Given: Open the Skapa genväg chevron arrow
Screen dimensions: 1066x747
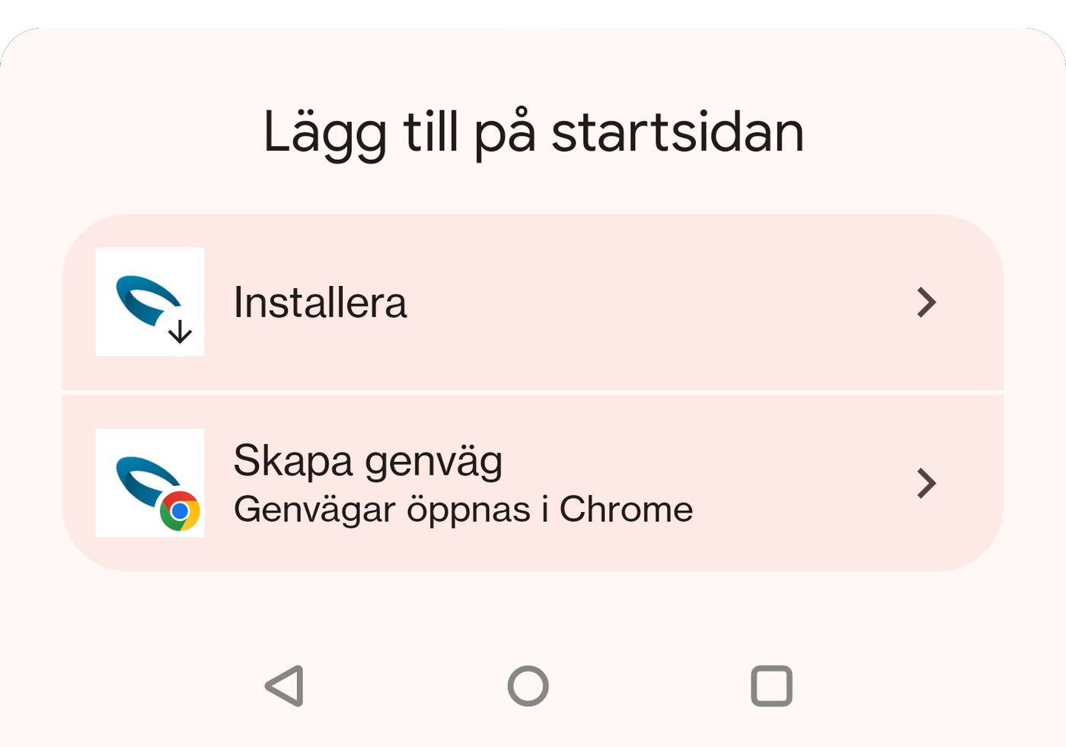Looking at the screenshot, I should [x=926, y=483].
